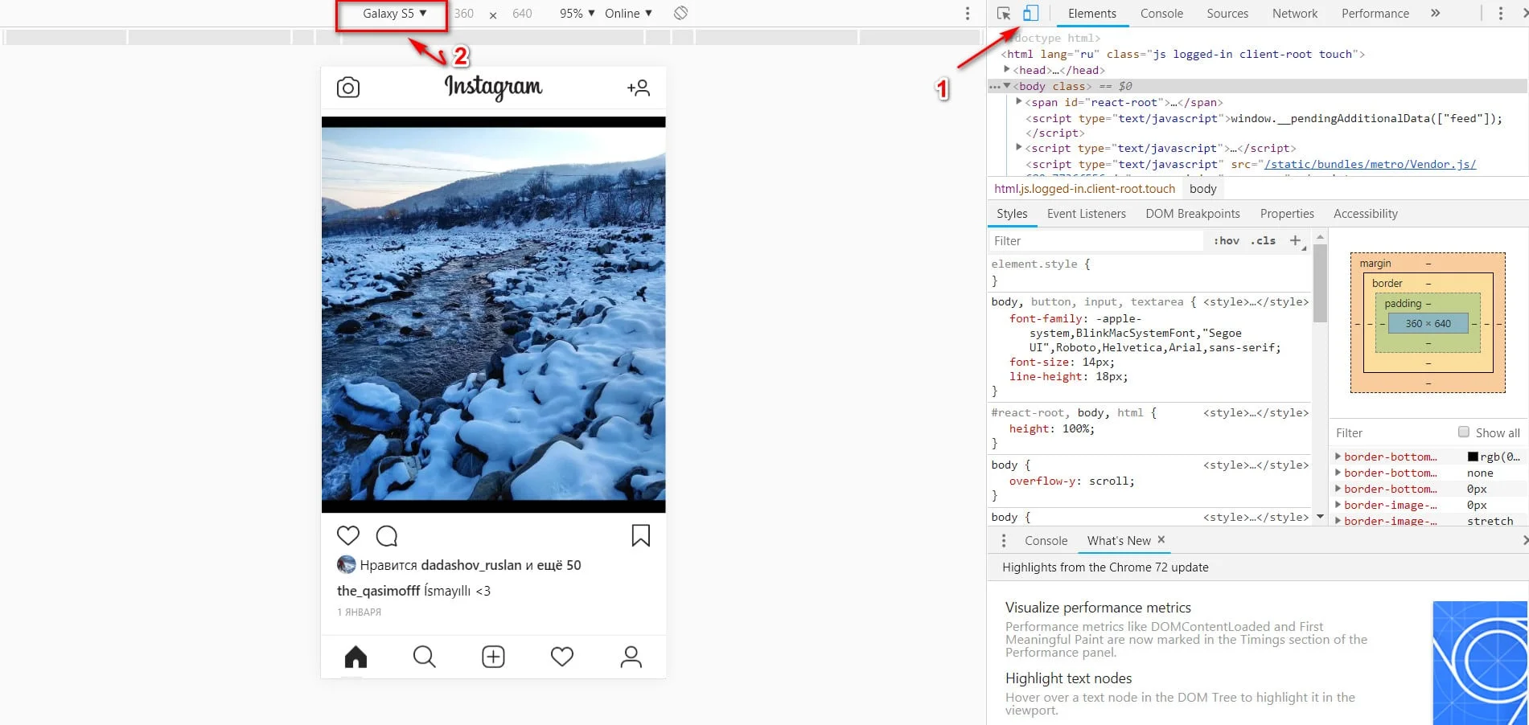Switch to the Console tab

tap(1161, 14)
